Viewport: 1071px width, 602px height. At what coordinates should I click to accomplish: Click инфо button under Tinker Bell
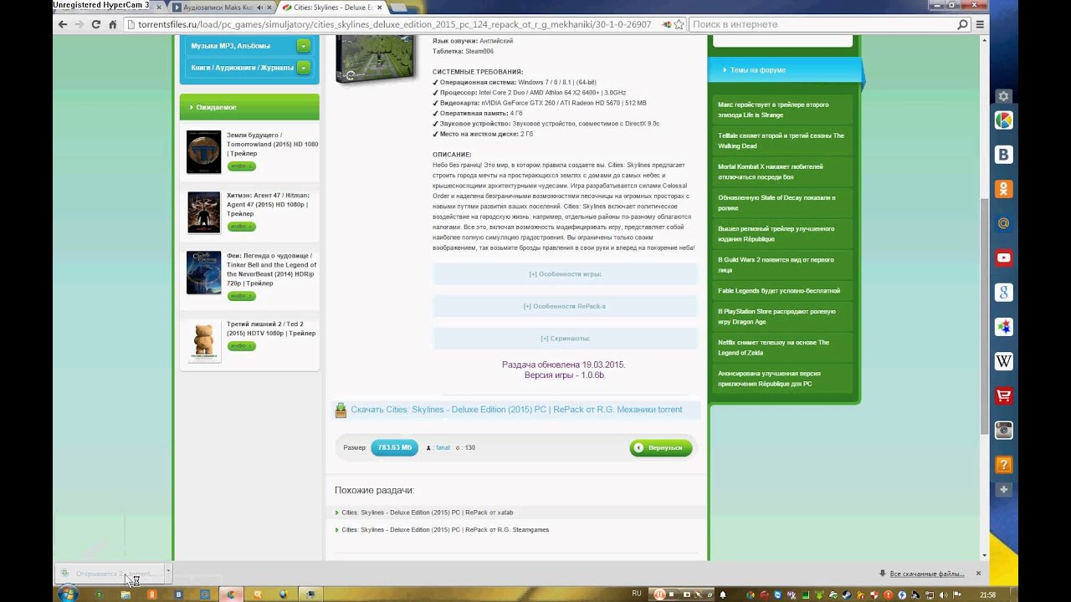pyautogui.click(x=242, y=296)
